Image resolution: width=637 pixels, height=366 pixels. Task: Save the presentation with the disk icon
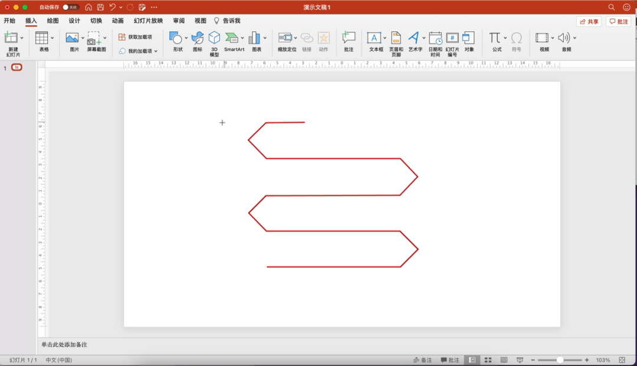[x=100, y=7]
